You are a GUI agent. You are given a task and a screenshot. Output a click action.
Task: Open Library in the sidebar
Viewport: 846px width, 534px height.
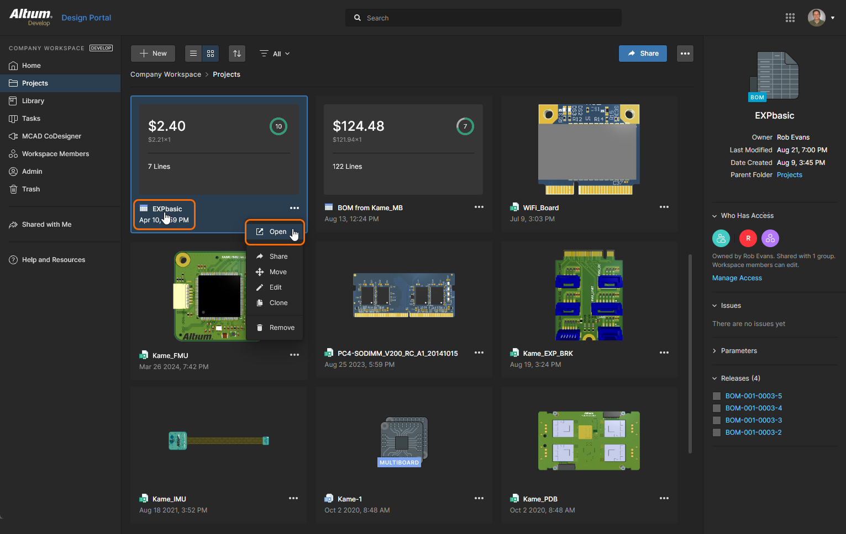[60, 101]
